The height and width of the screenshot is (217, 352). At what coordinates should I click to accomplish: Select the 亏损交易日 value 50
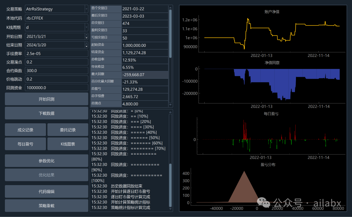145,38
